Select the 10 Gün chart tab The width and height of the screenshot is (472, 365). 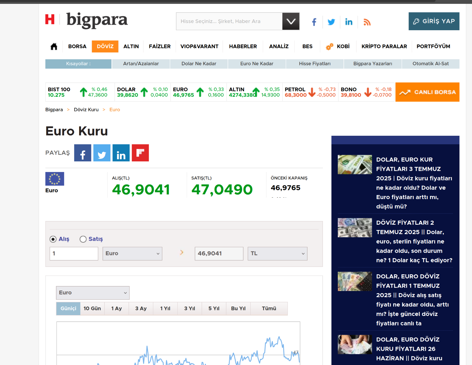click(92, 309)
